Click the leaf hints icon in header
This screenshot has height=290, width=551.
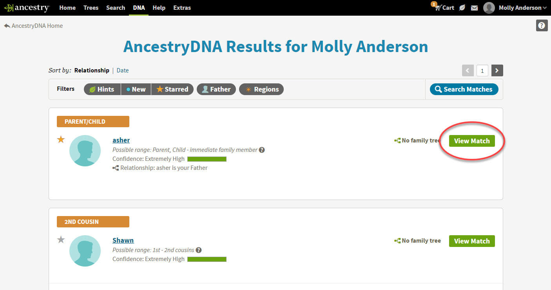462,8
